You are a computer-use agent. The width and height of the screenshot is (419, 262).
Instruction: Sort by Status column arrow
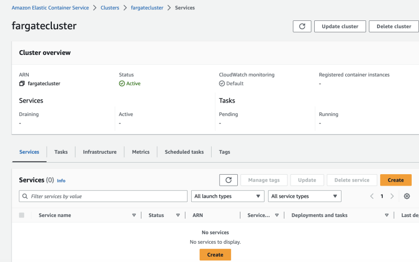(178, 215)
